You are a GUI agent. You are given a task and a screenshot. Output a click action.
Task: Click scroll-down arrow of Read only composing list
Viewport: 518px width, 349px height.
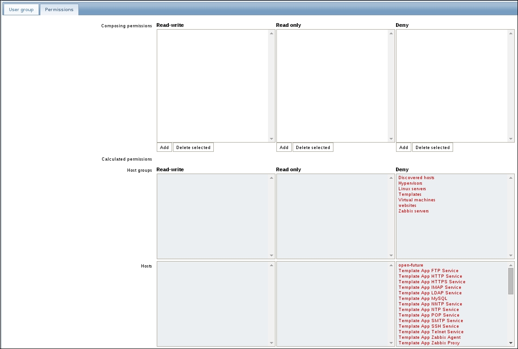pyautogui.click(x=391, y=139)
